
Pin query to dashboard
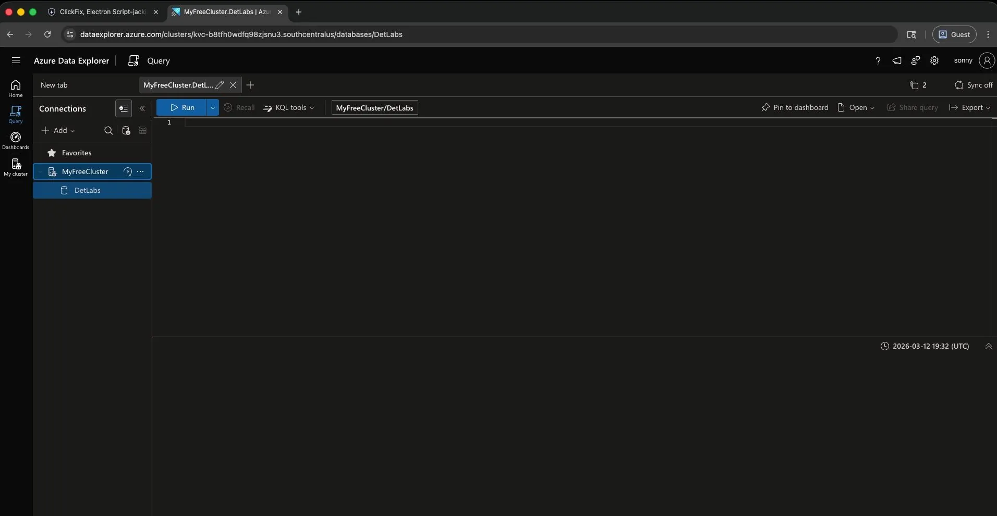click(x=795, y=107)
